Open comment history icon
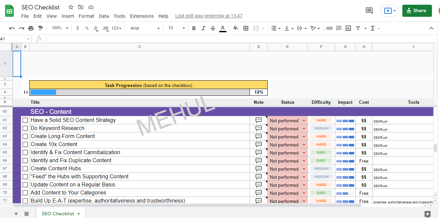440x218 pixels. (x=369, y=11)
